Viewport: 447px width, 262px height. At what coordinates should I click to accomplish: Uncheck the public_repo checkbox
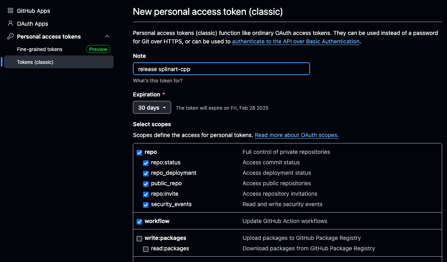click(x=146, y=184)
